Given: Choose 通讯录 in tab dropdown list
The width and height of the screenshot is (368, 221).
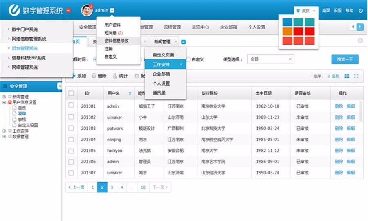Looking at the screenshot, I should pos(159,93).
